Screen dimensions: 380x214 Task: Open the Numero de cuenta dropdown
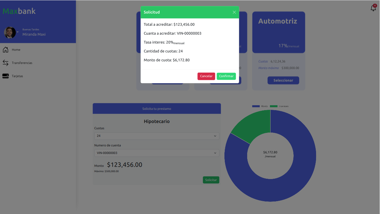(157, 153)
